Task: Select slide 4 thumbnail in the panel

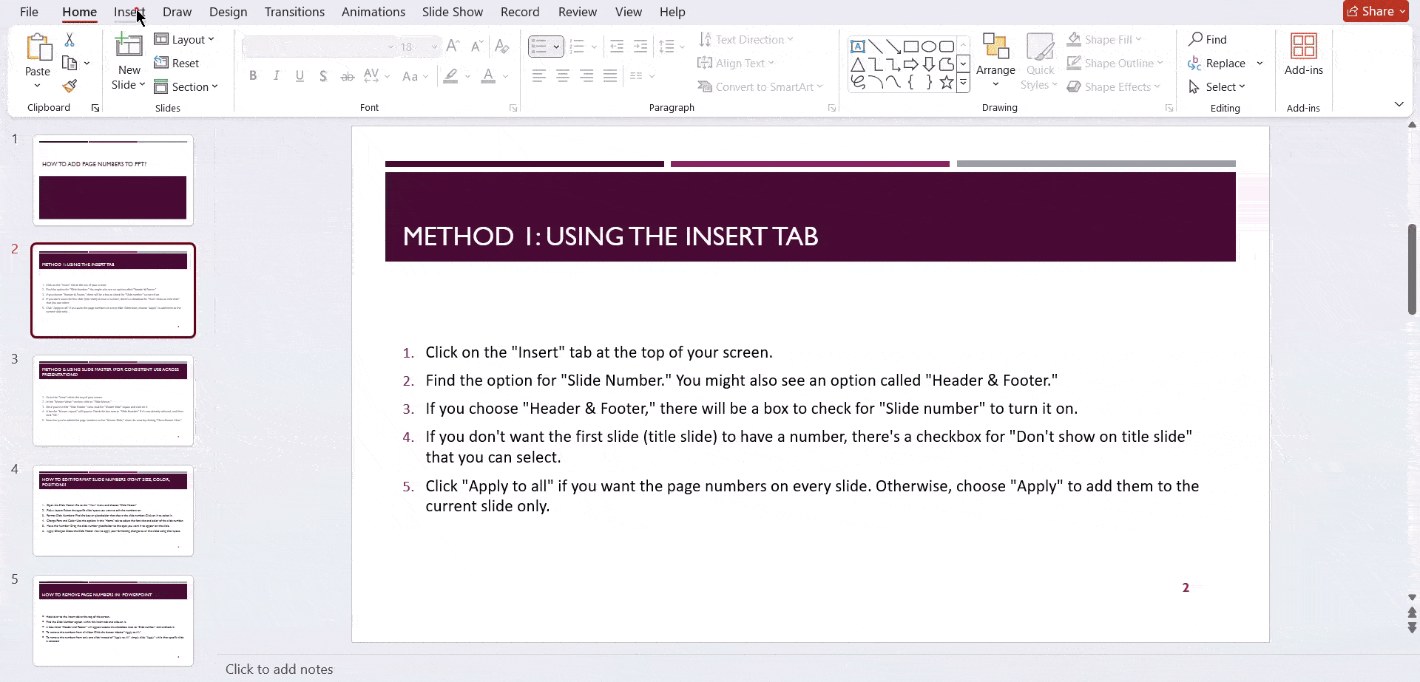Action: 112,511
